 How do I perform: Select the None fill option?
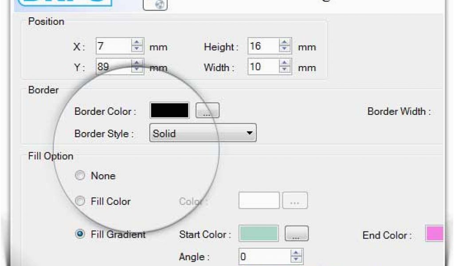80,176
